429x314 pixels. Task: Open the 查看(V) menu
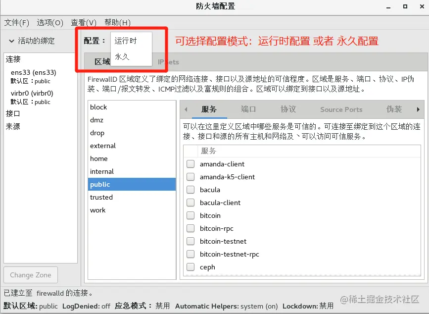(84, 22)
